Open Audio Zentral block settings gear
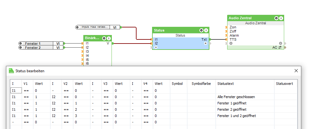Screen dimensions: 313x129 (276, 18)
